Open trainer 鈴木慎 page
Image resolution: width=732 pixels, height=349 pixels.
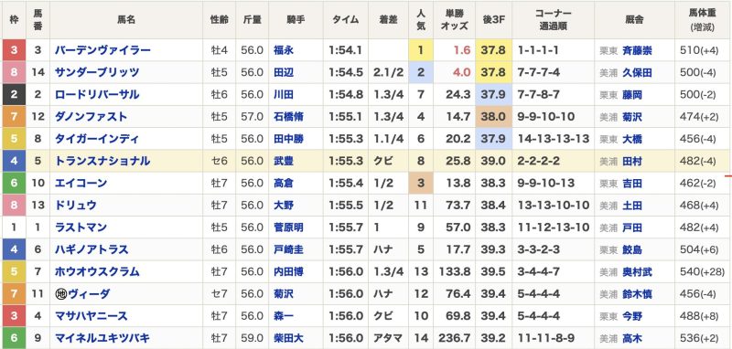click(637, 295)
